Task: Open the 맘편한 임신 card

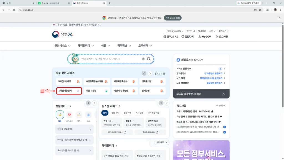Action: click(x=156, y=123)
